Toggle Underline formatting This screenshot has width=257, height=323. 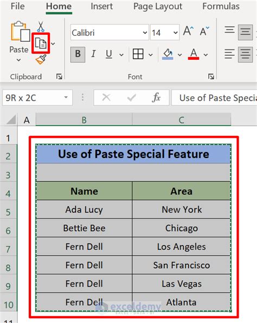coord(109,54)
